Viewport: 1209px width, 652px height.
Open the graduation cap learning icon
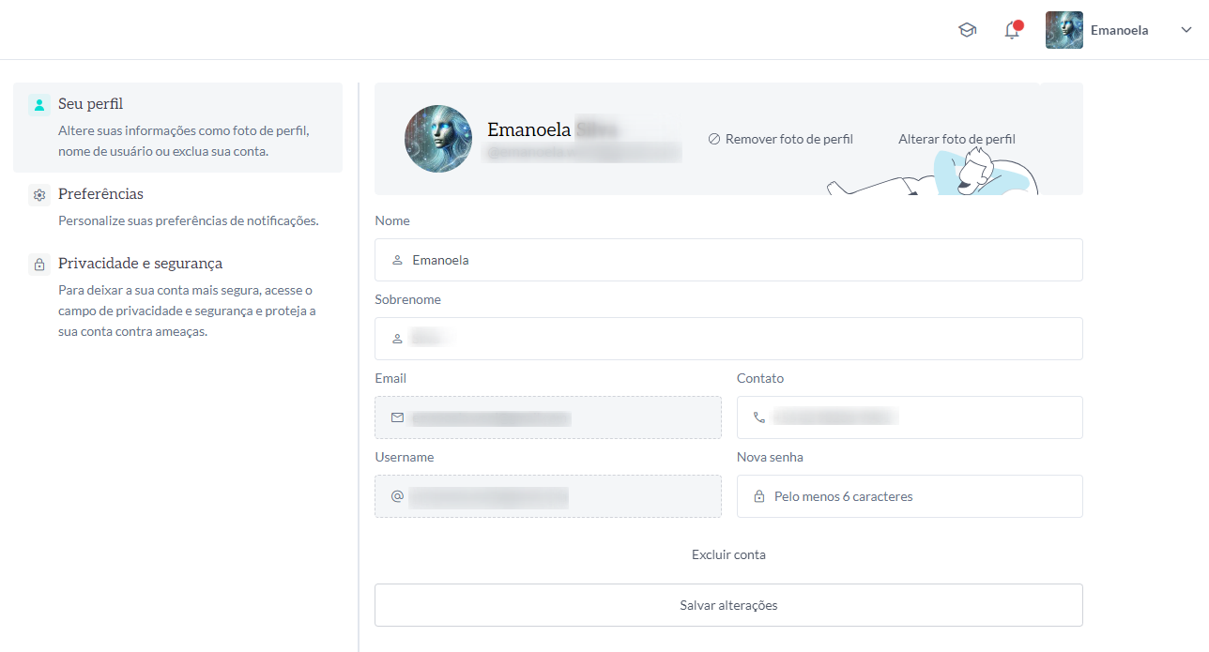[967, 30]
